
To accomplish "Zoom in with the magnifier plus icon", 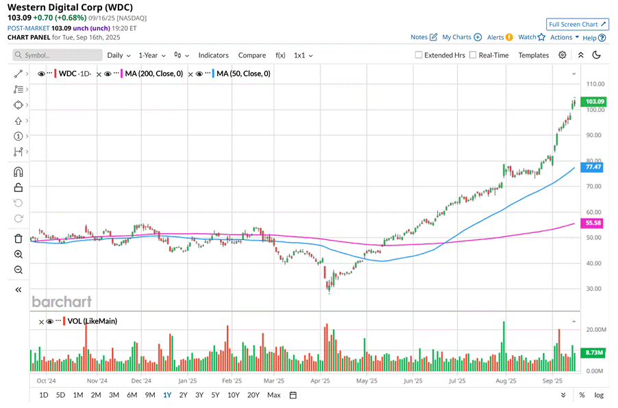I will tap(18, 254).
